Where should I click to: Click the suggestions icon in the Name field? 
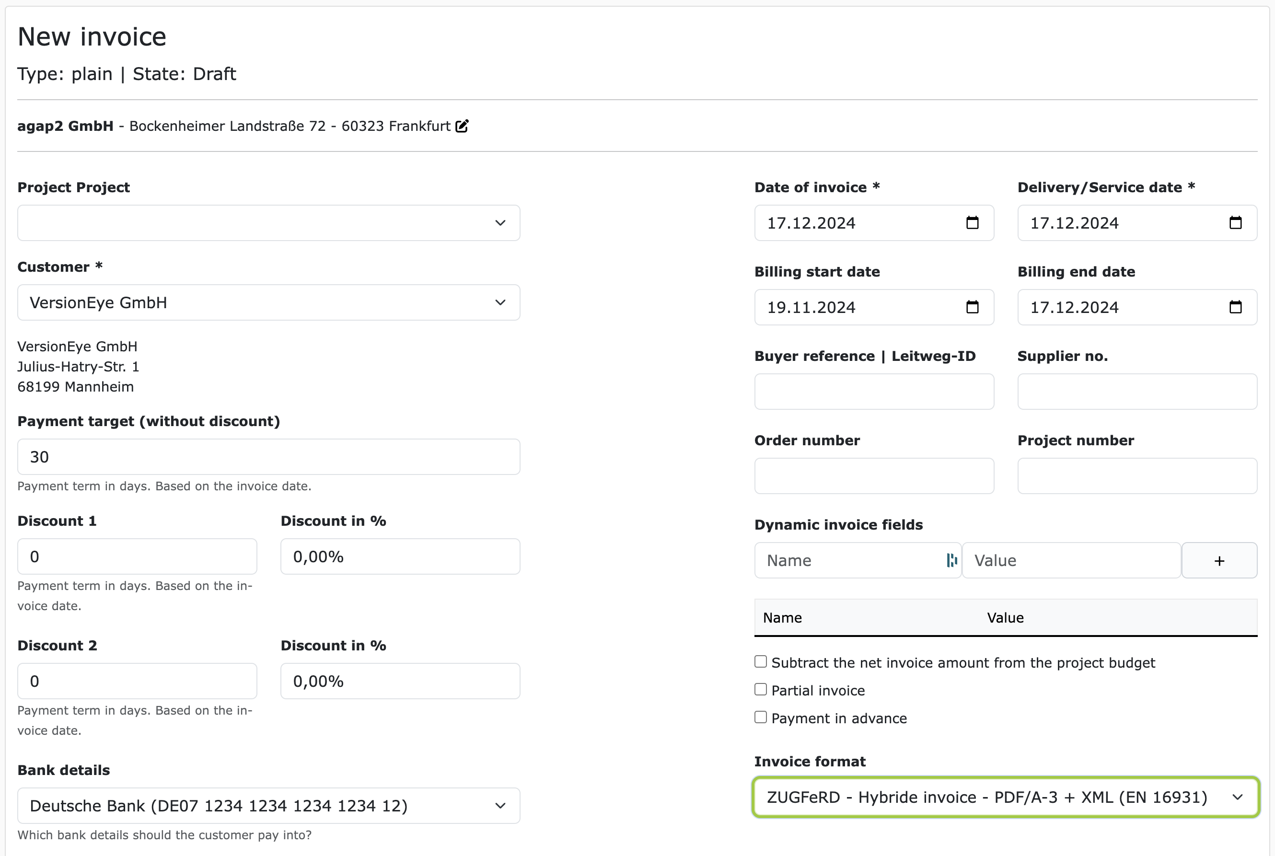pyautogui.click(x=952, y=560)
